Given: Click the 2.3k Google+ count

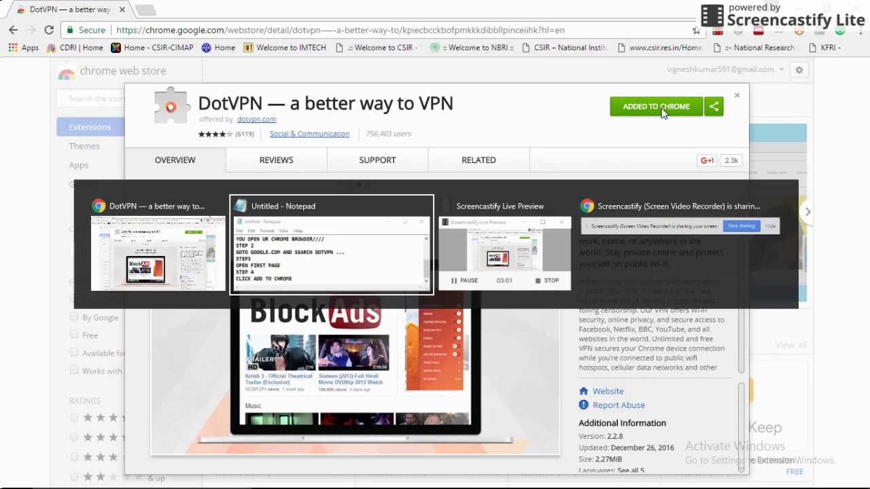Looking at the screenshot, I should [x=731, y=160].
